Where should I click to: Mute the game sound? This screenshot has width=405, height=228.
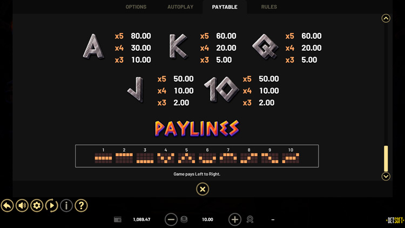22,205
